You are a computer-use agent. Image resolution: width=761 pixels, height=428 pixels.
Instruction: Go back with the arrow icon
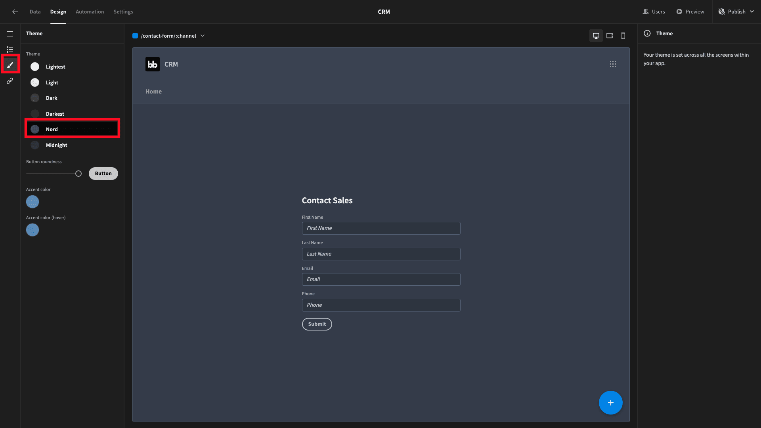[x=15, y=12]
